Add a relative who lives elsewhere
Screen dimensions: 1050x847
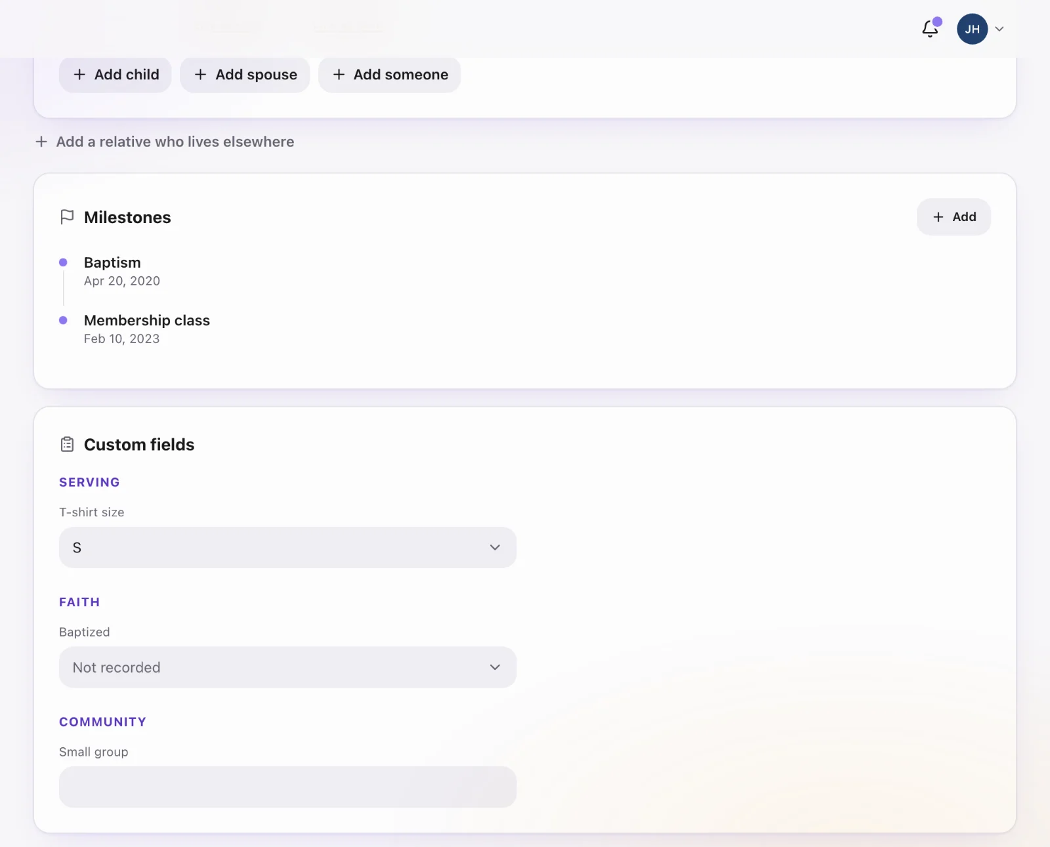point(165,142)
